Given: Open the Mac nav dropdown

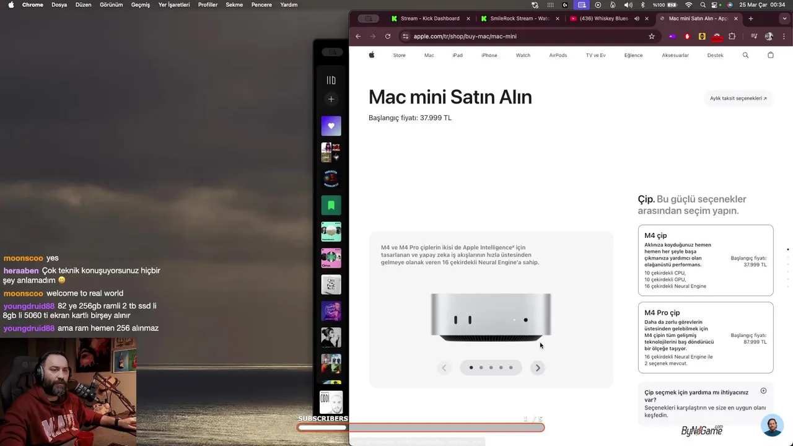Looking at the screenshot, I should point(429,55).
